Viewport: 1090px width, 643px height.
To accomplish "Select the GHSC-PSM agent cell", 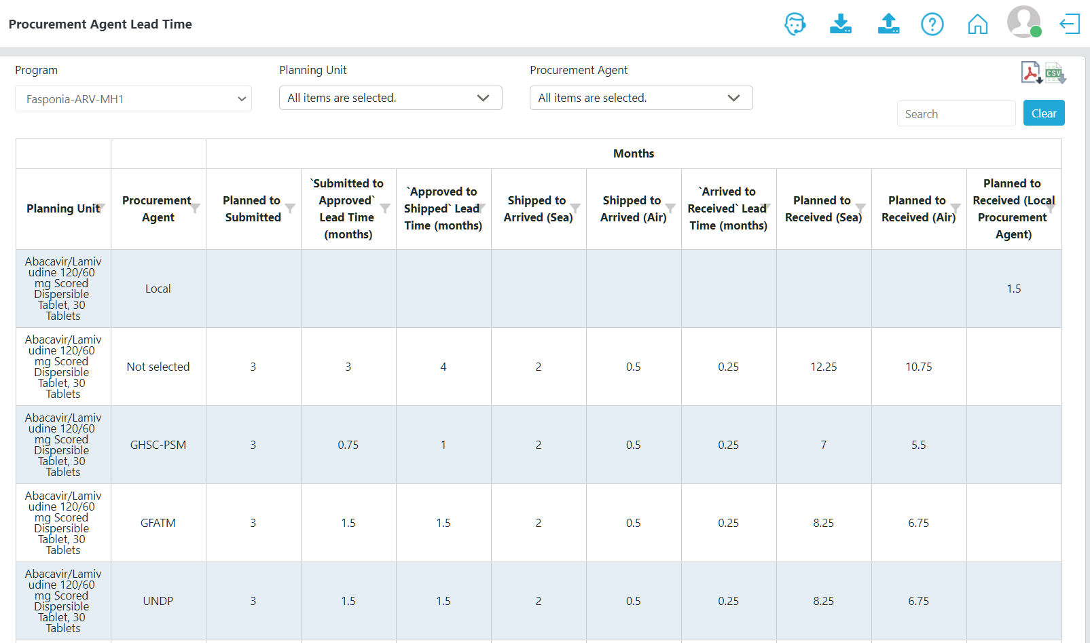I will point(158,445).
